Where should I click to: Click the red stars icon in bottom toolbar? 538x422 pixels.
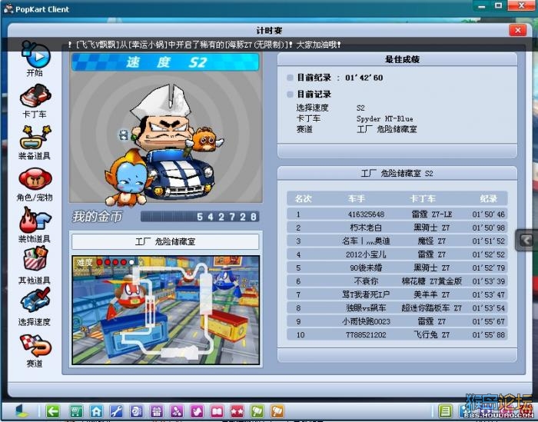pyautogui.click(x=237, y=411)
